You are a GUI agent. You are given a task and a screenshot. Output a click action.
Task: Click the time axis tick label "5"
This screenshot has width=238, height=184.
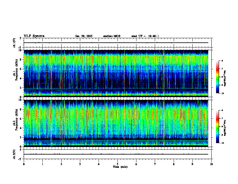coord(117,164)
